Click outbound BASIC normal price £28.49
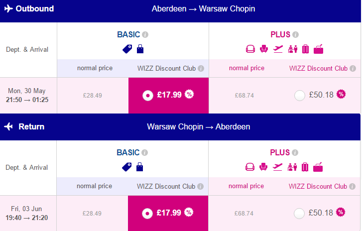 click(92, 95)
